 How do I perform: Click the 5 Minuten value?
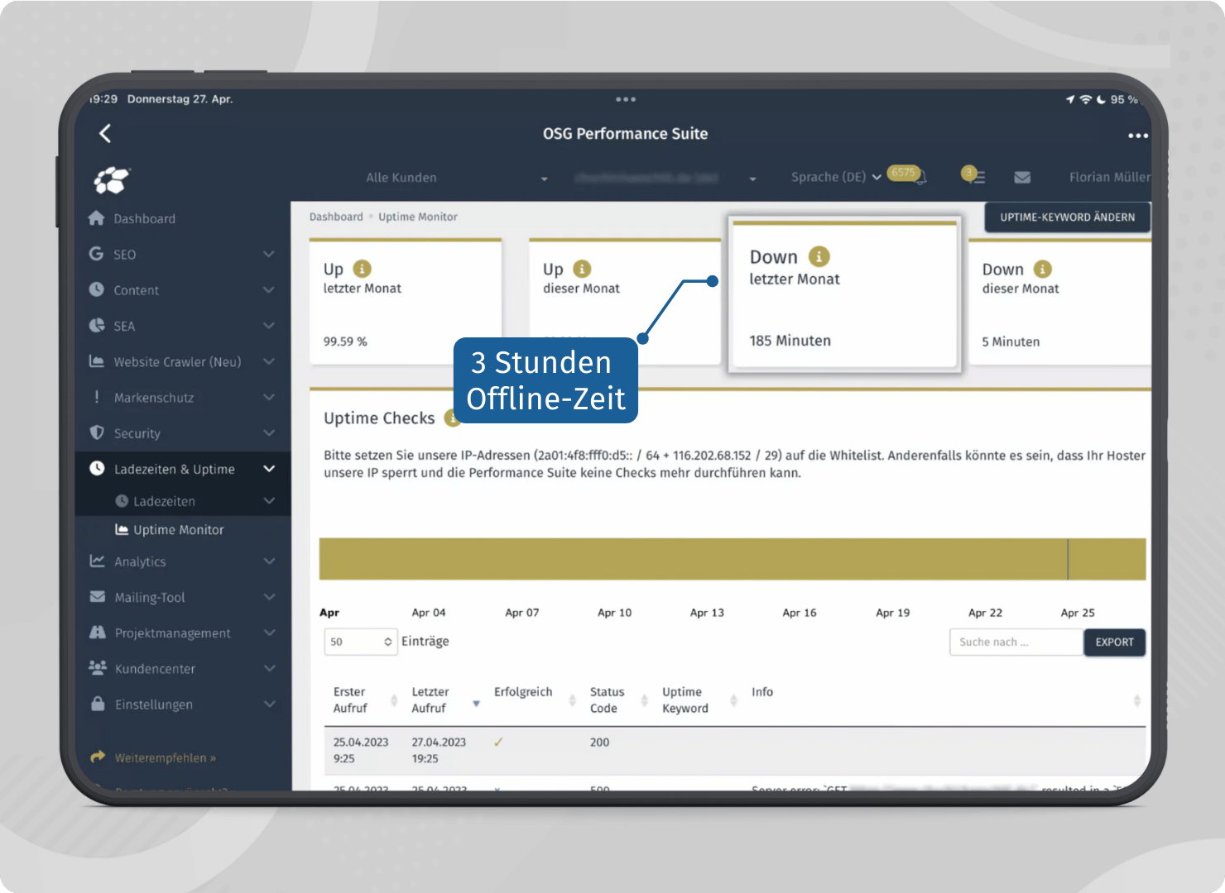click(1011, 341)
